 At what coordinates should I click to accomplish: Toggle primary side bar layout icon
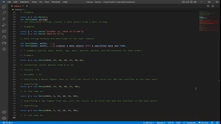pos(183,2)
